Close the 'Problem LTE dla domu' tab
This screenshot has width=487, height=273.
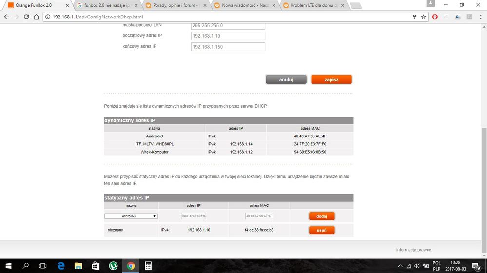point(343,5)
